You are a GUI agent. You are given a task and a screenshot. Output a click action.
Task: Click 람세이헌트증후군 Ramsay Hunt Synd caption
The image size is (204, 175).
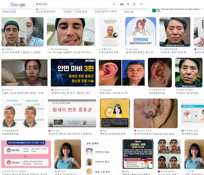point(155,134)
